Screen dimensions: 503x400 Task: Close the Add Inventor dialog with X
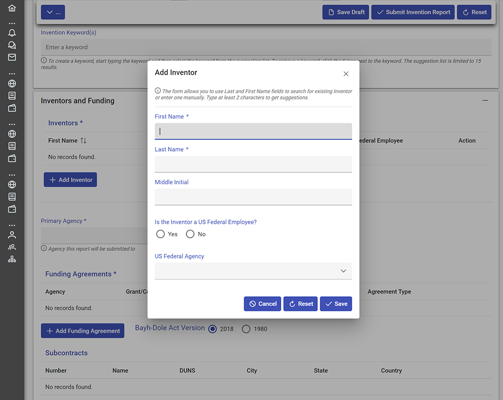tap(346, 74)
